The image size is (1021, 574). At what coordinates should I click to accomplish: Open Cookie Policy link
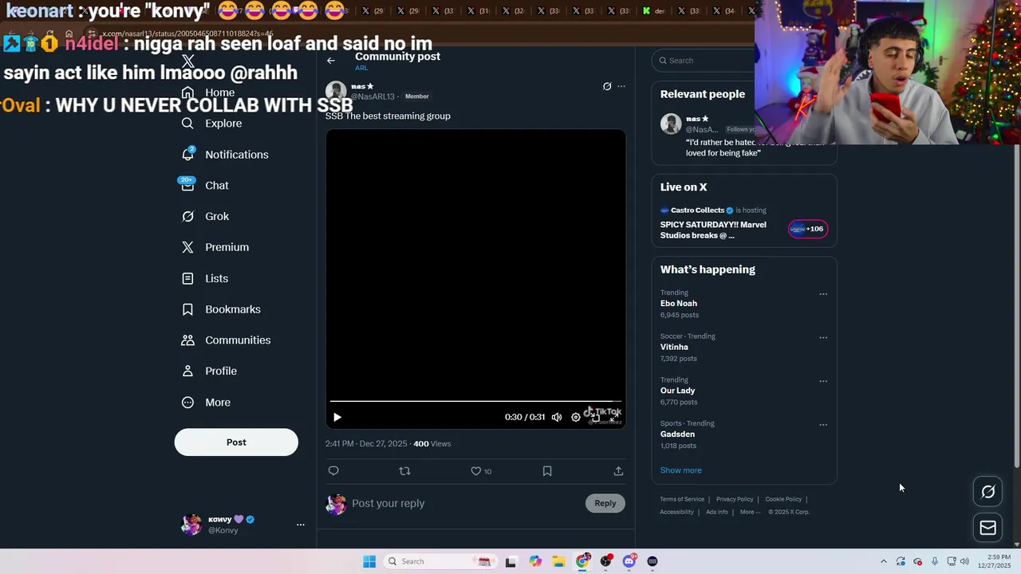(x=783, y=500)
